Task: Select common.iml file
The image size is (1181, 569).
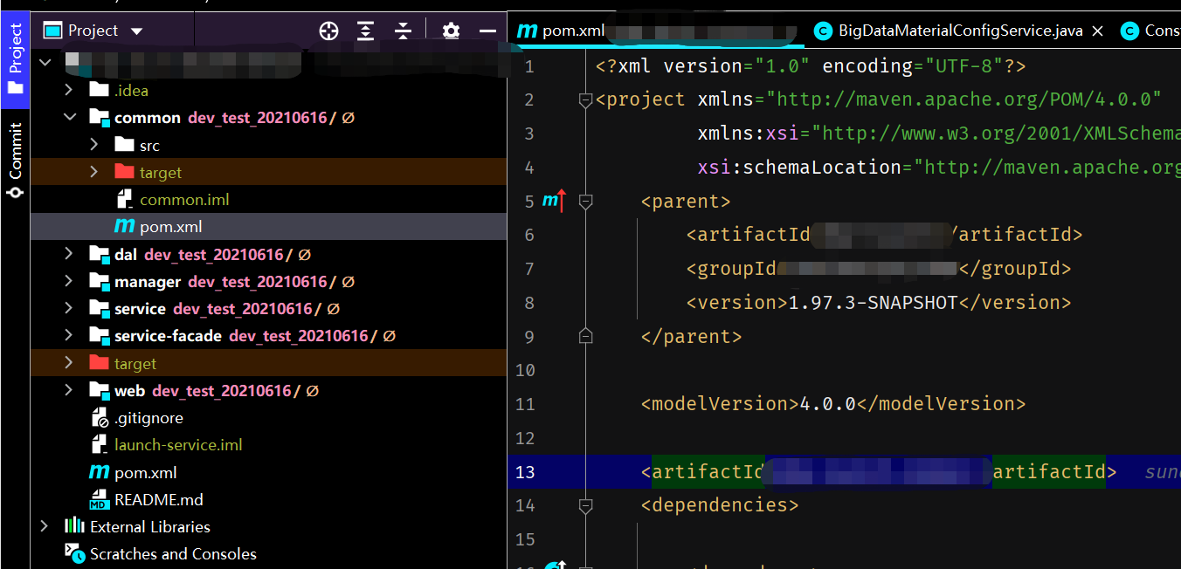Action: pyautogui.click(x=184, y=199)
